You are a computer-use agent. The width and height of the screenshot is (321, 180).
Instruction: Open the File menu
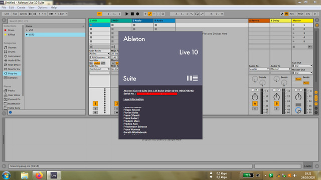(x=4, y=7)
